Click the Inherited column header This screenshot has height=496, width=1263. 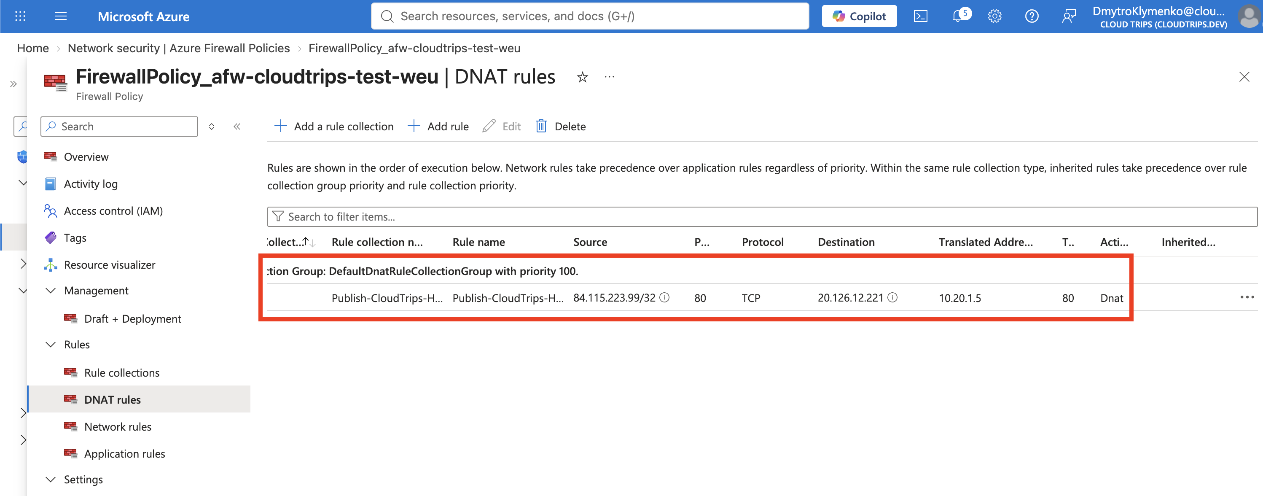(1188, 243)
